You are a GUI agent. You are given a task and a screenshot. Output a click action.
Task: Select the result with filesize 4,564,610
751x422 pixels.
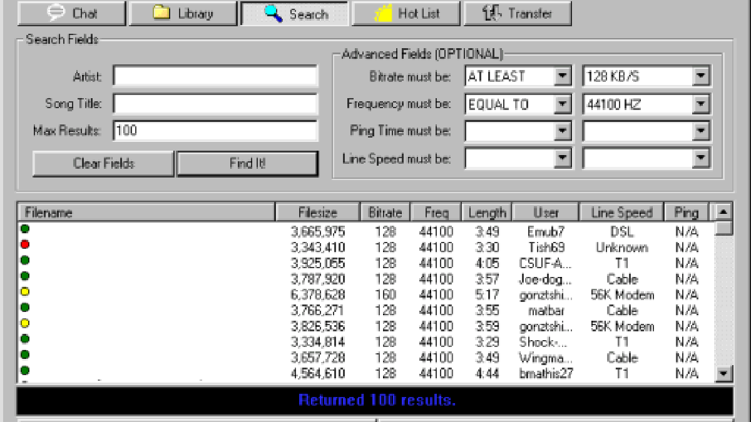click(x=318, y=374)
